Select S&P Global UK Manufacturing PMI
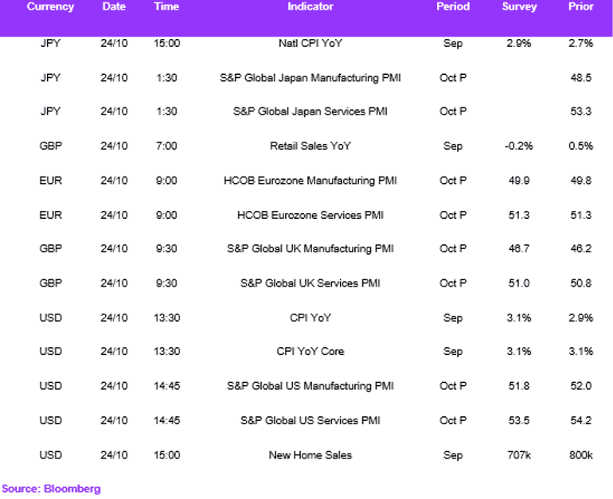Viewport: 613px width, 499px height. click(310, 249)
